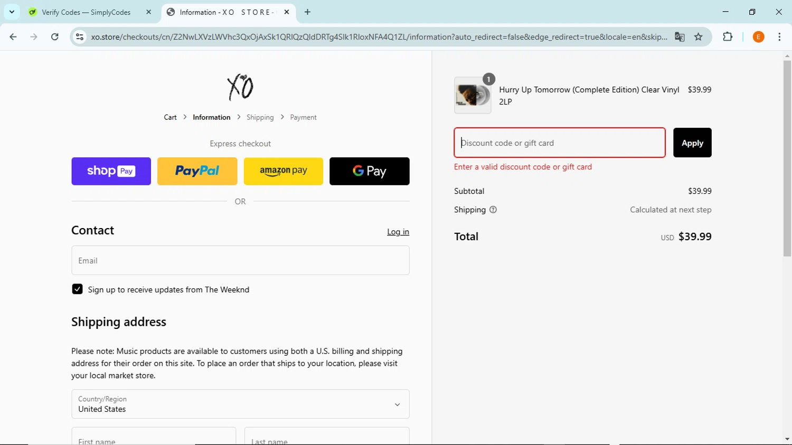This screenshot has height=445, width=792.
Task: Click the Shipping breadcrumb step
Action: pyautogui.click(x=260, y=117)
